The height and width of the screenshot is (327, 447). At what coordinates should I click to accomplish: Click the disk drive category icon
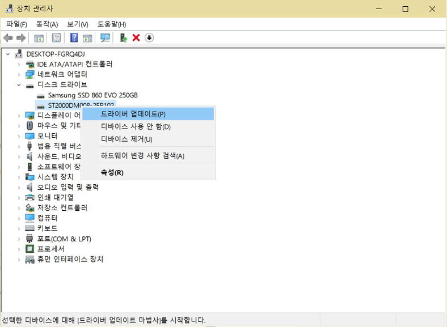coord(30,85)
